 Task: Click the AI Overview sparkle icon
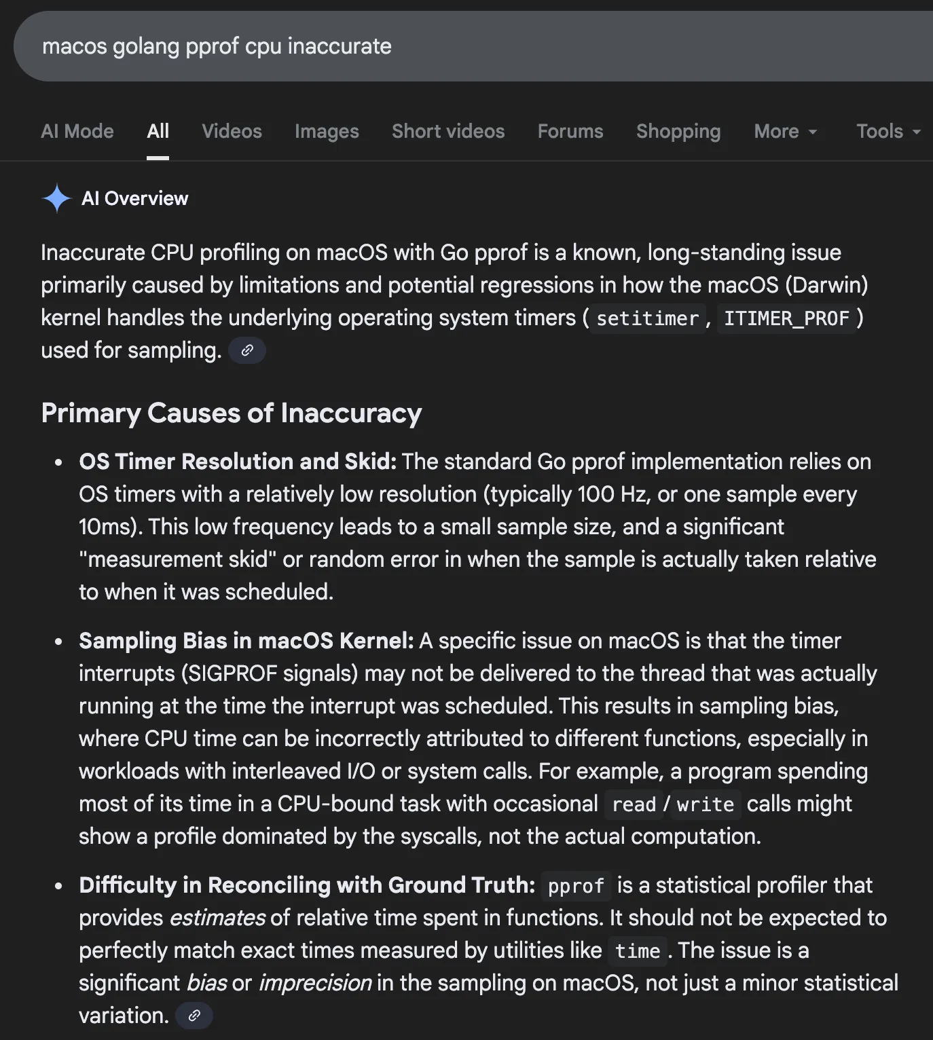tap(57, 198)
